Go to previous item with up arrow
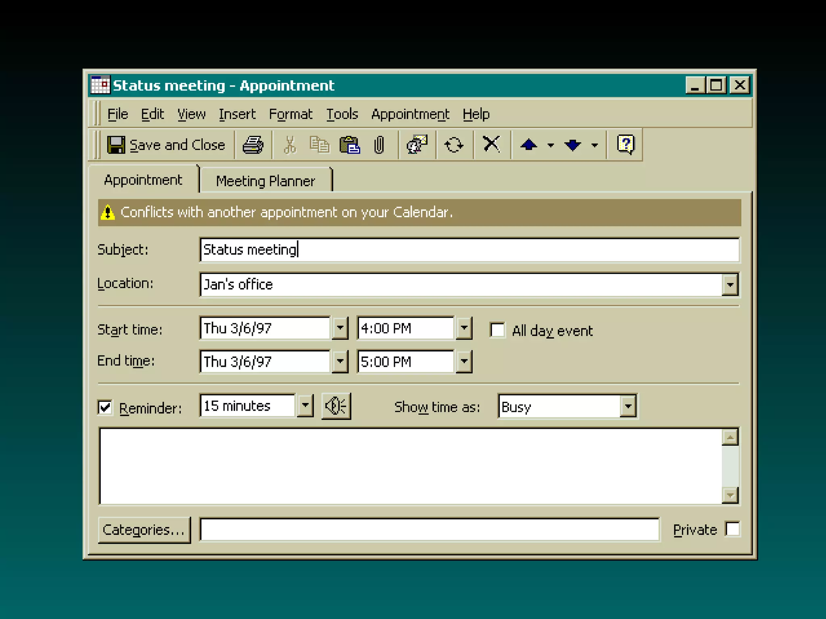This screenshot has height=619, width=826. click(528, 145)
